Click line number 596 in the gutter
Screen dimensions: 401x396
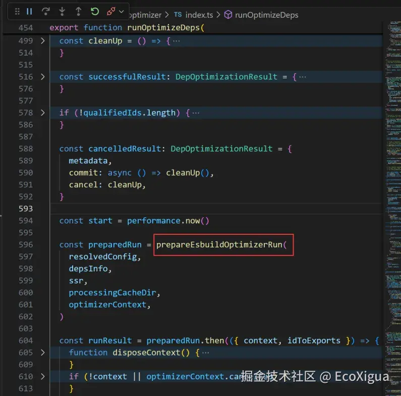(26, 244)
